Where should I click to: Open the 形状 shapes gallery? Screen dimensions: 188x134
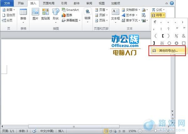pos(56,16)
